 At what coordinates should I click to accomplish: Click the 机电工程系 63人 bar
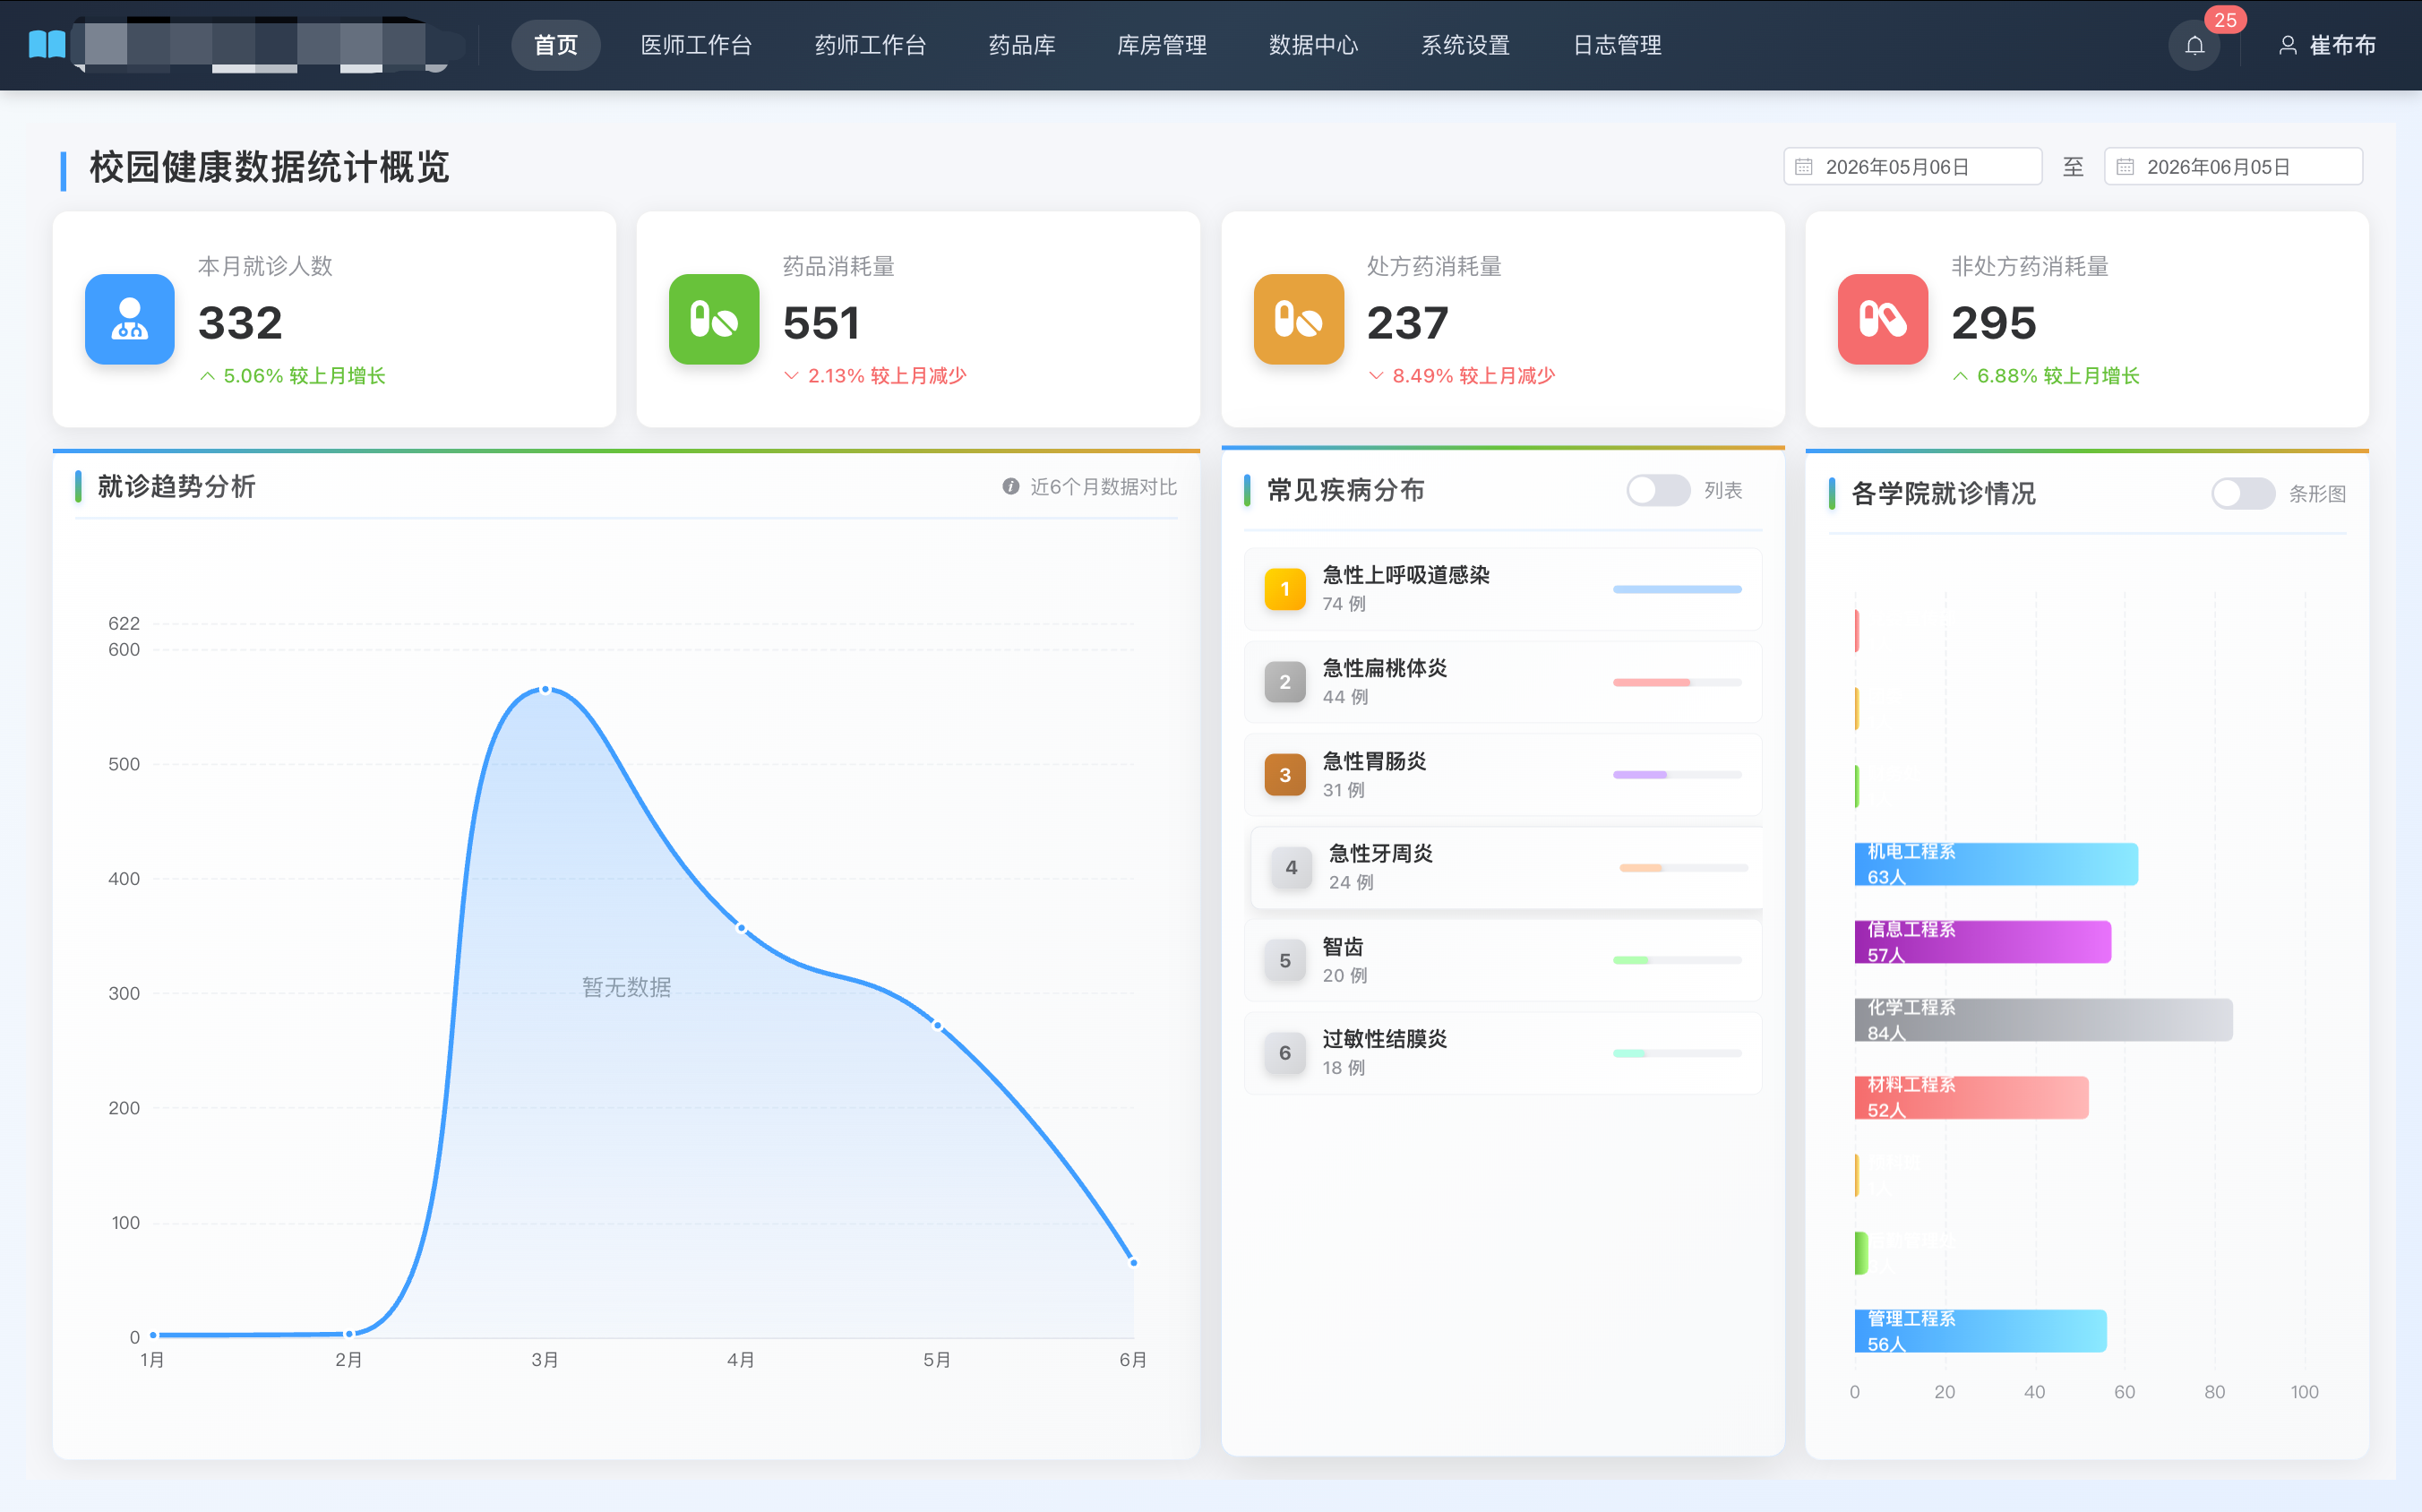click(1996, 864)
